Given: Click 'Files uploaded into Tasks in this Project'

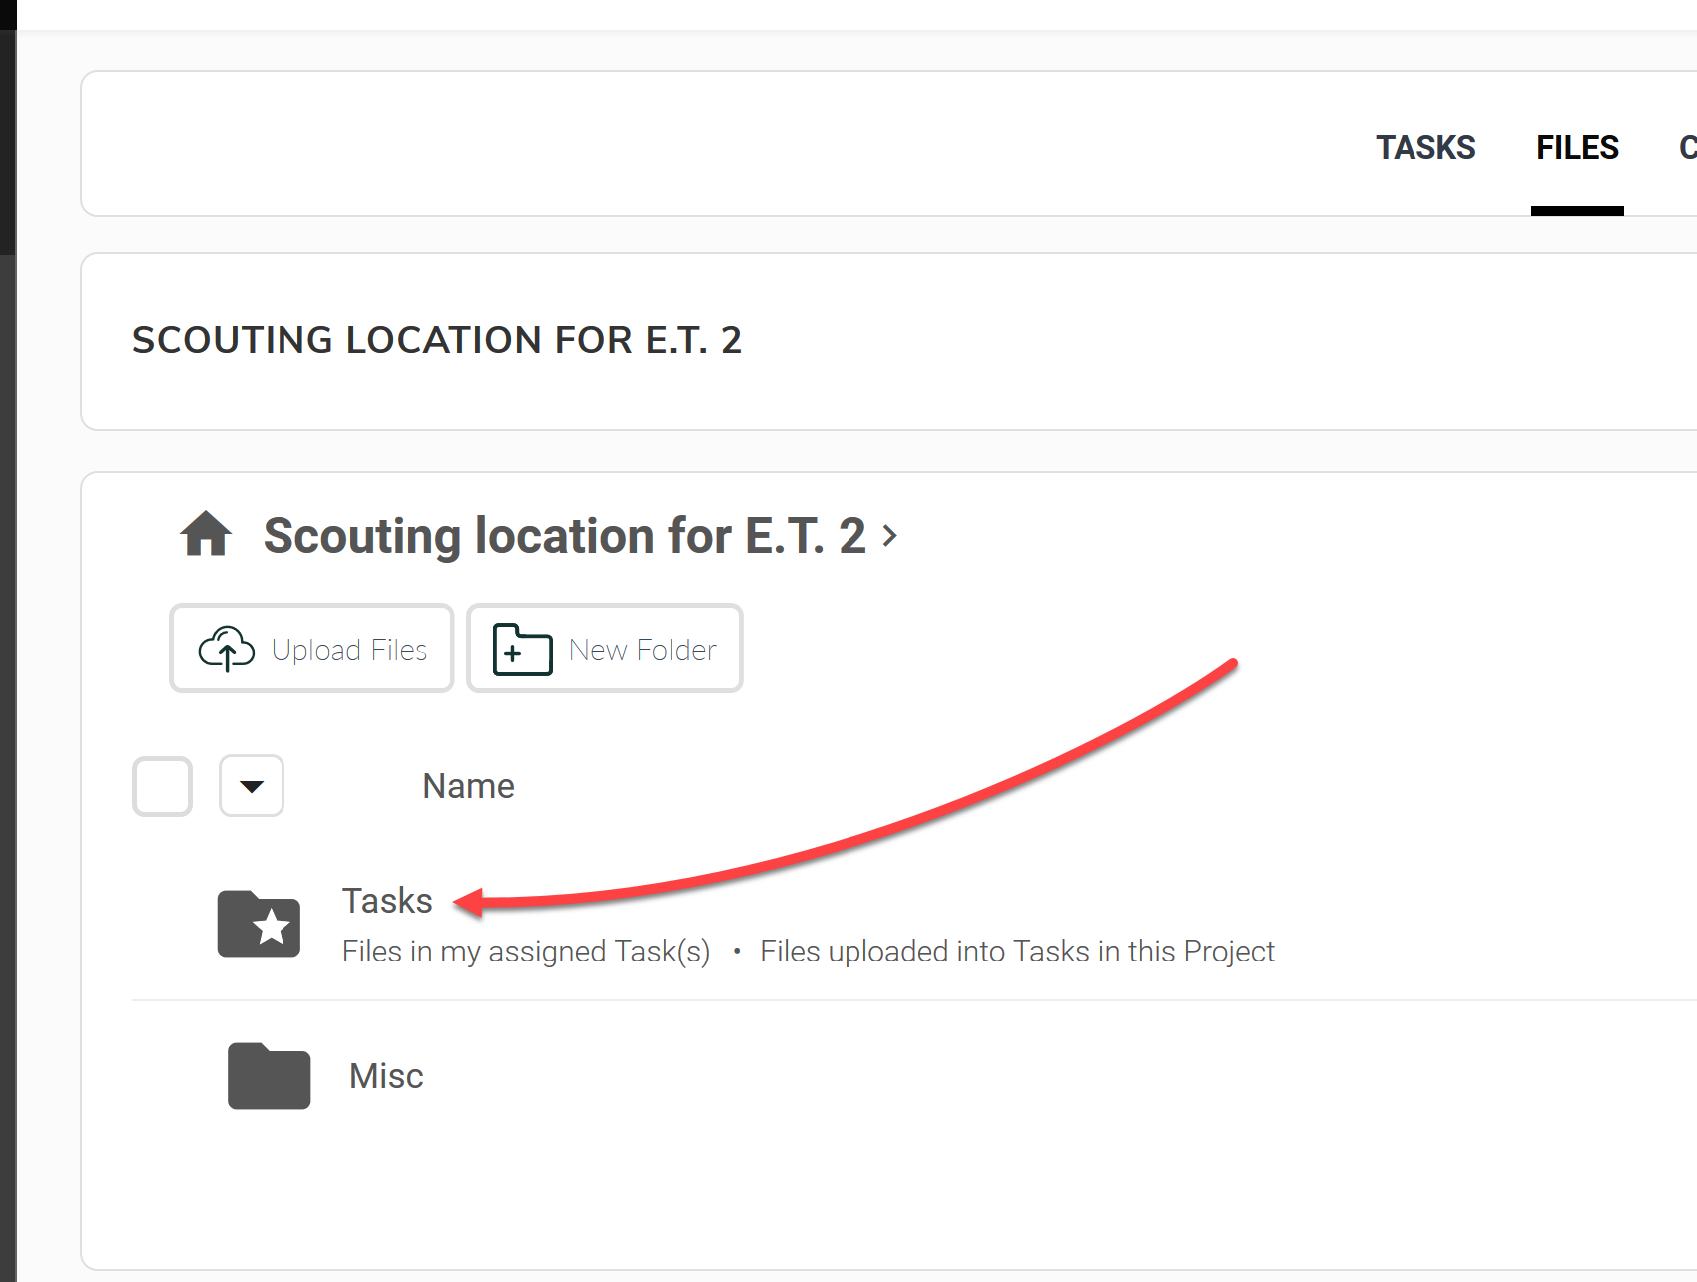Looking at the screenshot, I should pos(1017,952).
